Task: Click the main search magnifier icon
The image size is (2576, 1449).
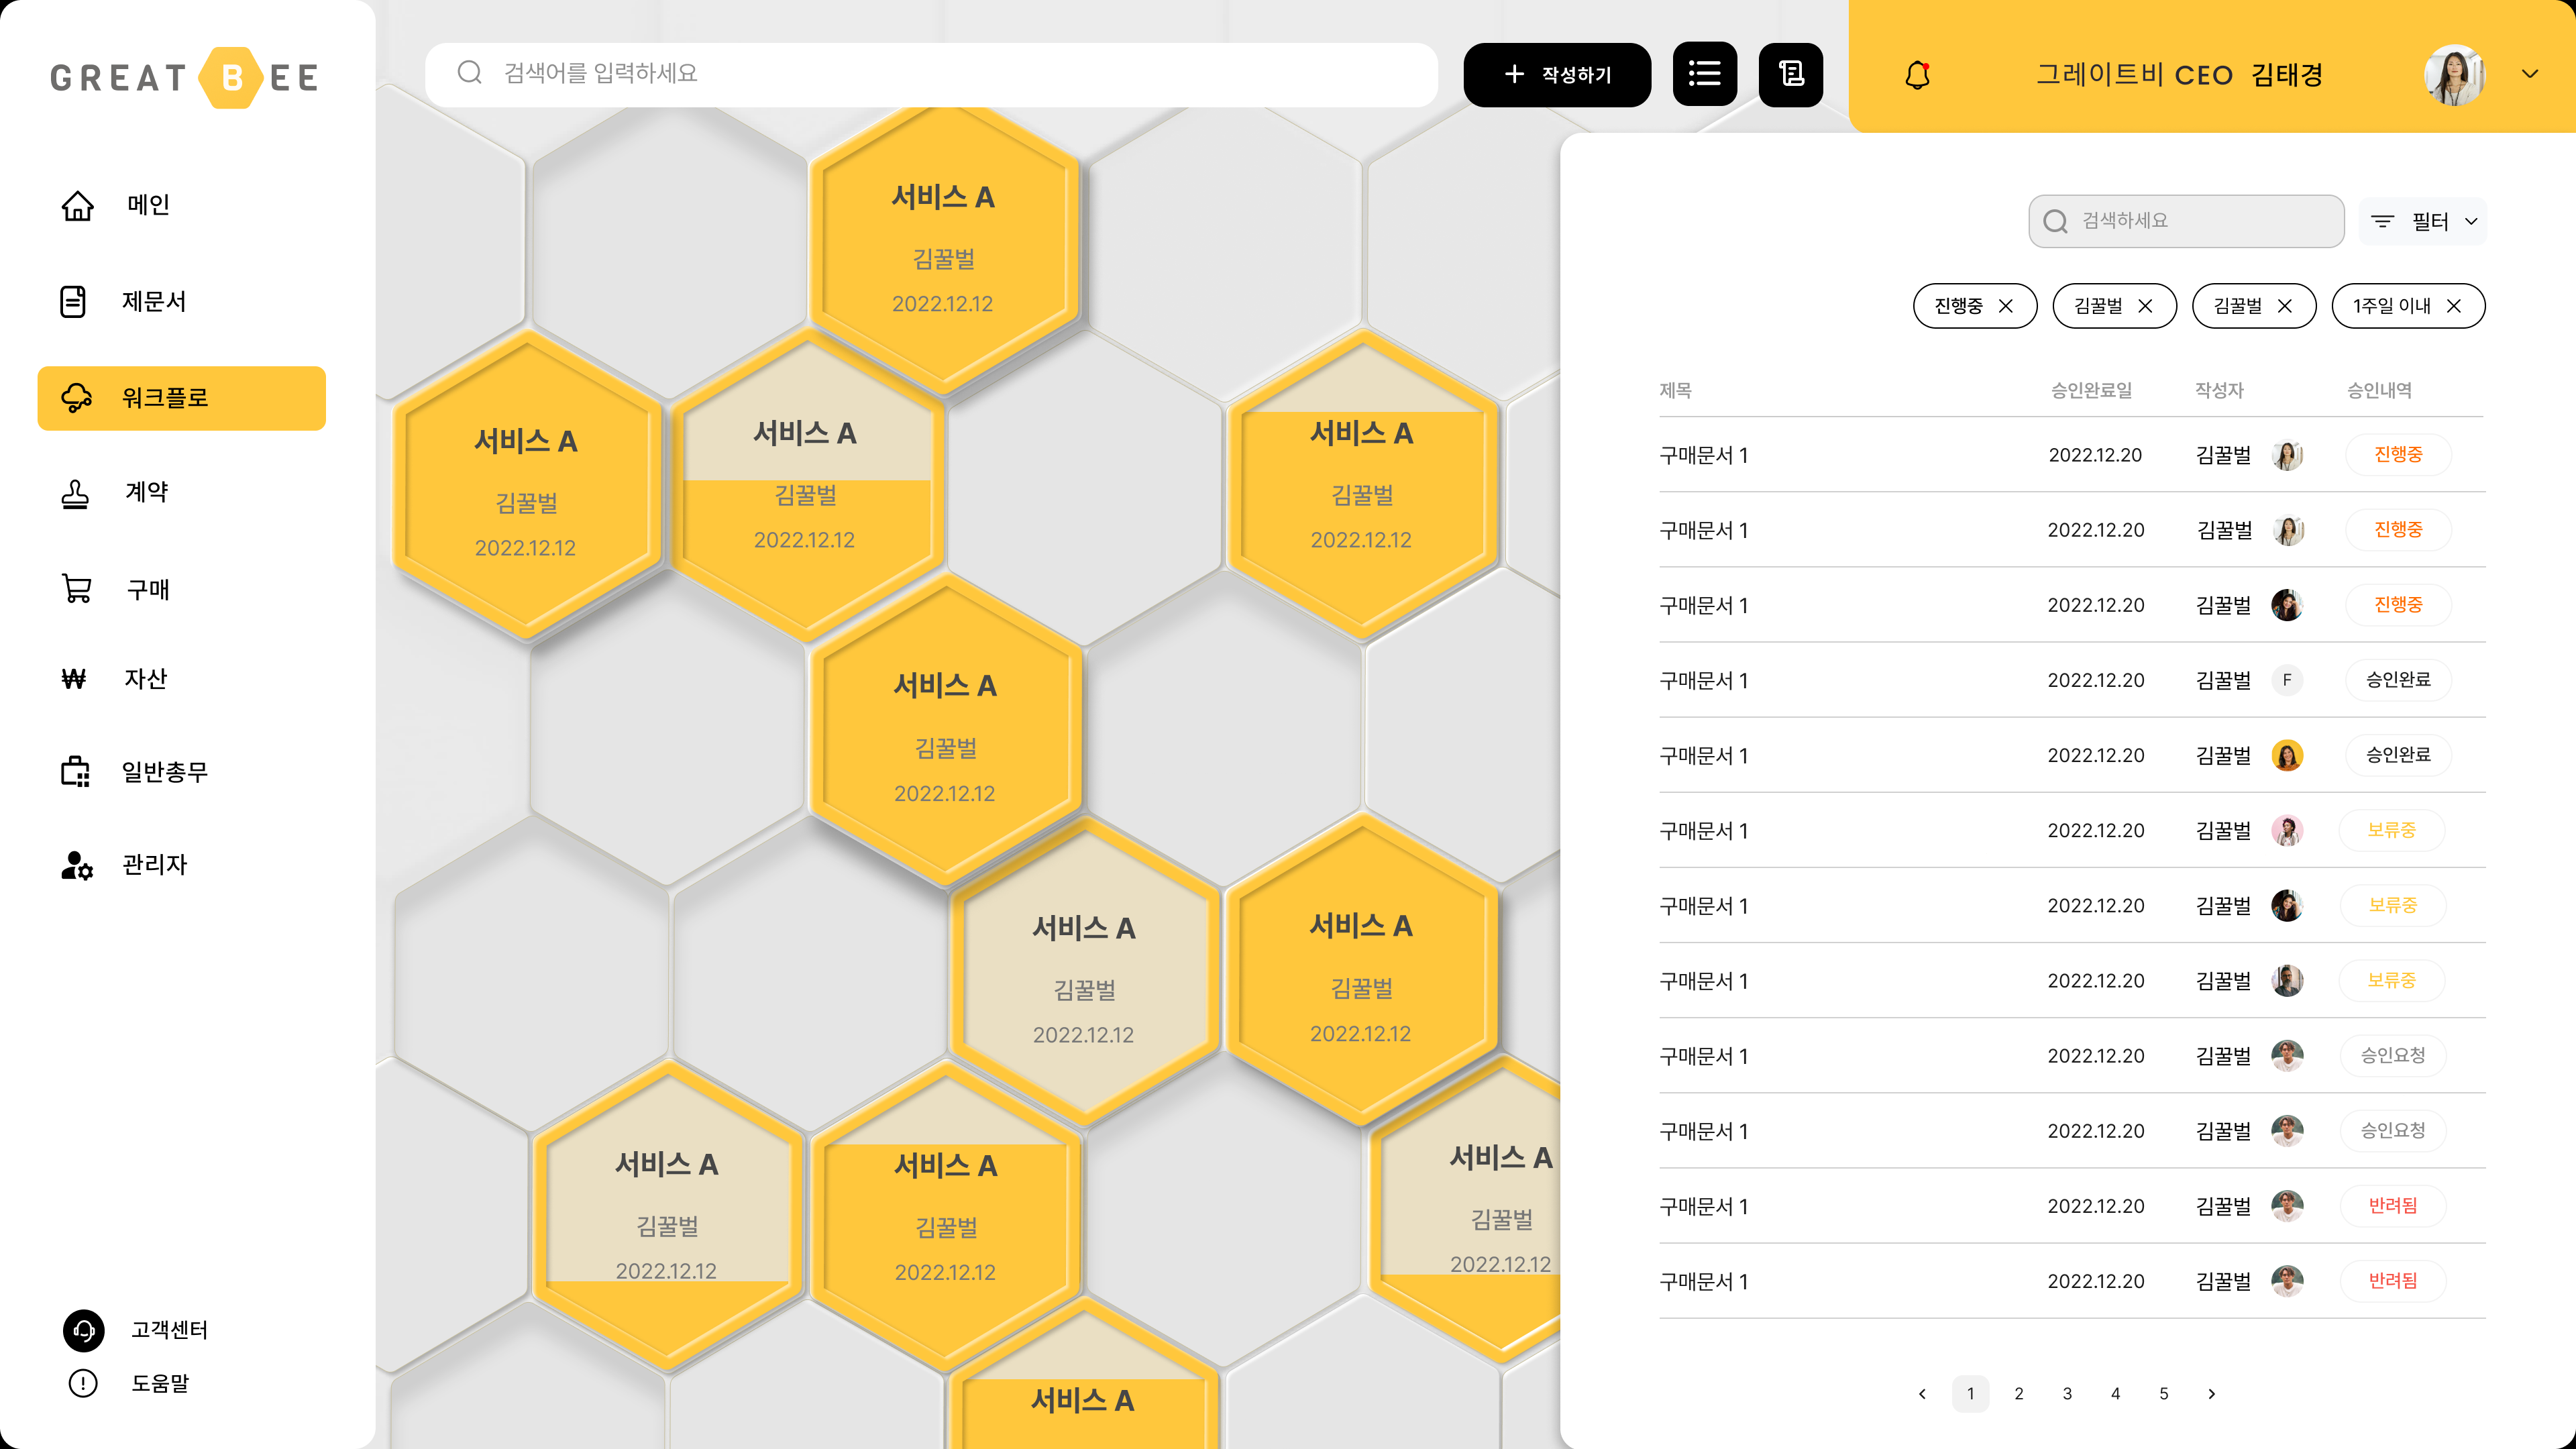Action: click(469, 73)
